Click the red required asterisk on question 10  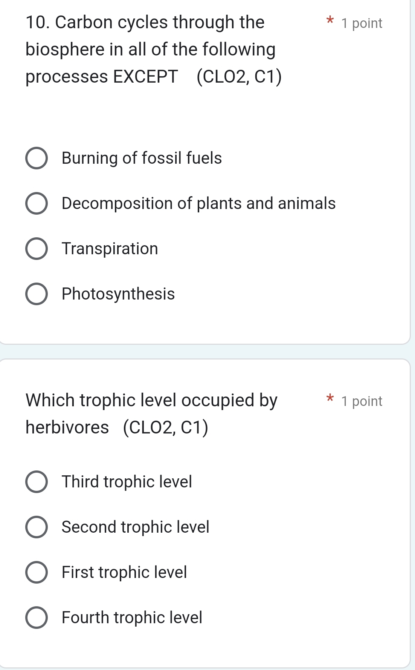coord(330,20)
